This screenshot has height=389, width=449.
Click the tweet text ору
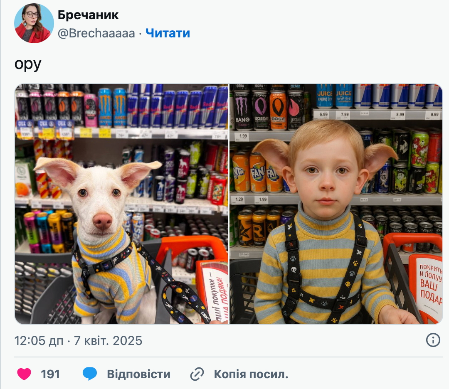28,64
